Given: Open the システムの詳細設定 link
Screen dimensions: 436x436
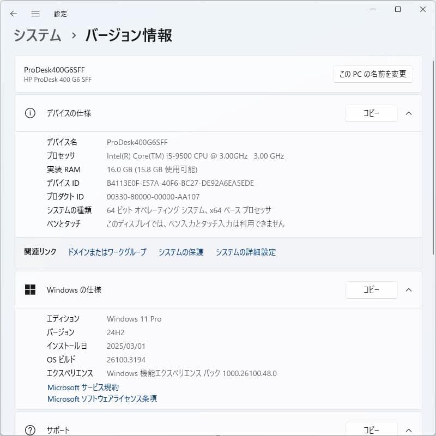Looking at the screenshot, I should [246, 252].
